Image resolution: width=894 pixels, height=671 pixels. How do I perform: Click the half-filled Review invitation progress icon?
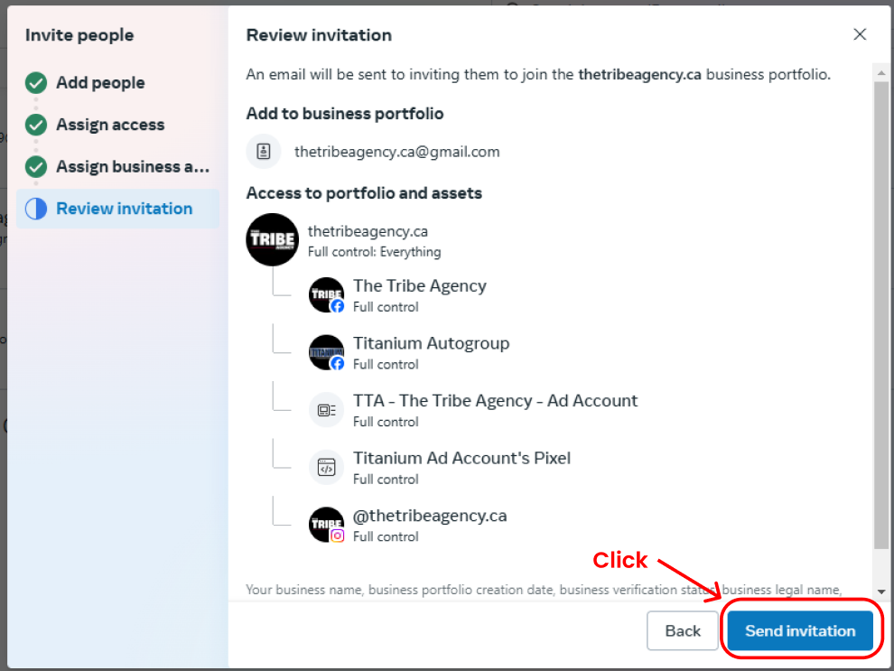click(36, 209)
